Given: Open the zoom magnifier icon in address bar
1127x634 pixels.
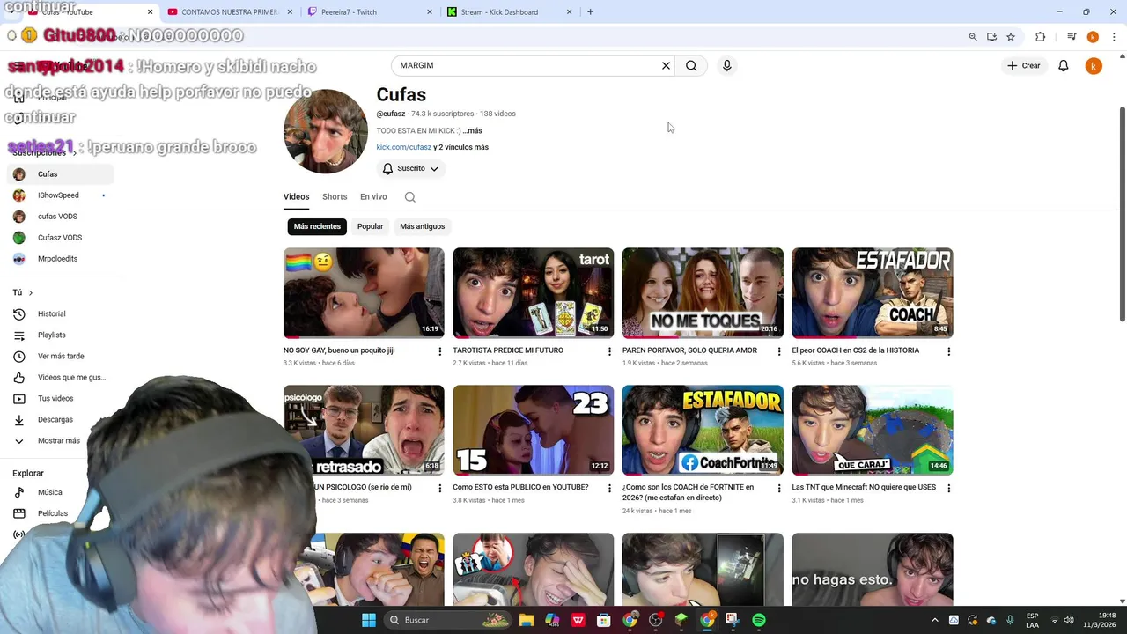Looking at the screenshot, I should click(973, 37).
